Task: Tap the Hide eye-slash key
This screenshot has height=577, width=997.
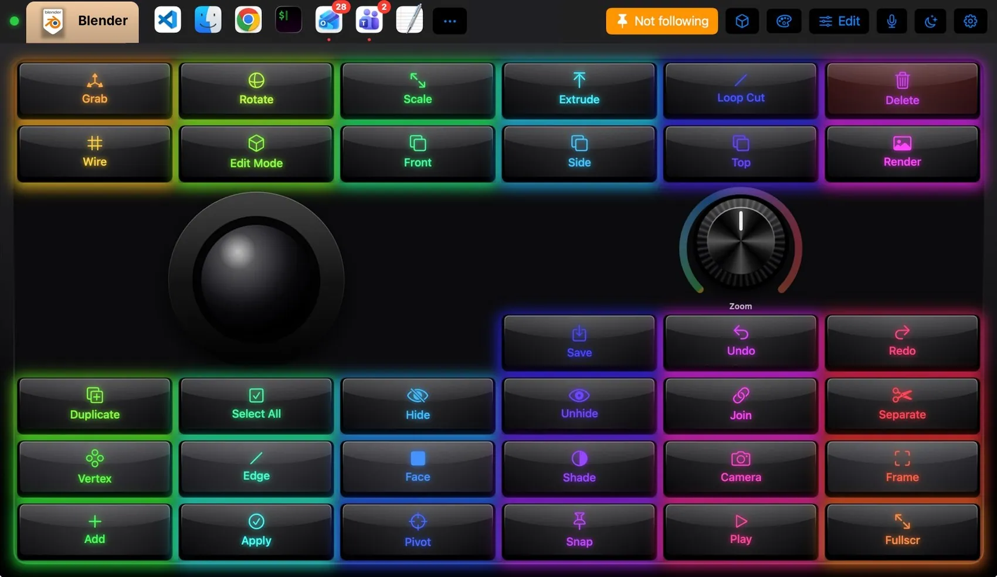Action: tap(418, 405)
